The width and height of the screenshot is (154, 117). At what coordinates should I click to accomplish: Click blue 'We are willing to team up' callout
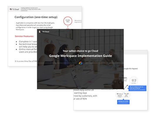[x=137, y=88]
